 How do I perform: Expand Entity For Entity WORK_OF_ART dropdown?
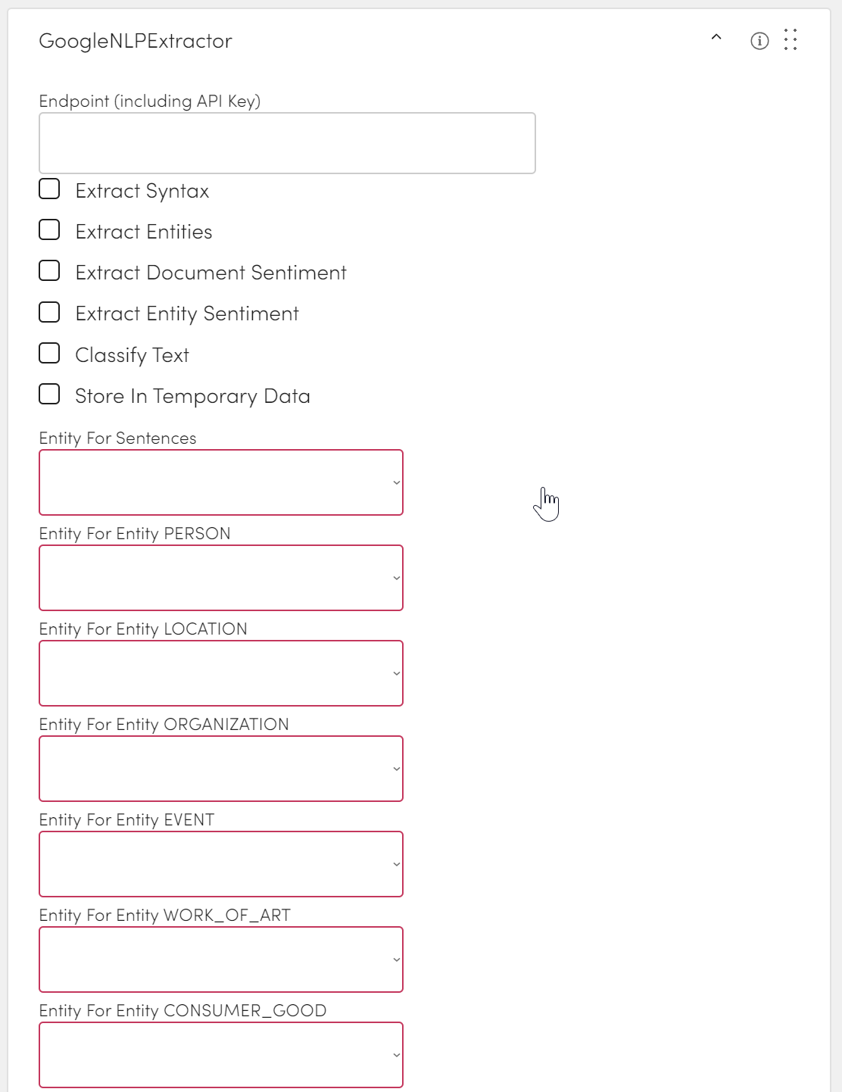(x=221, y=959)
